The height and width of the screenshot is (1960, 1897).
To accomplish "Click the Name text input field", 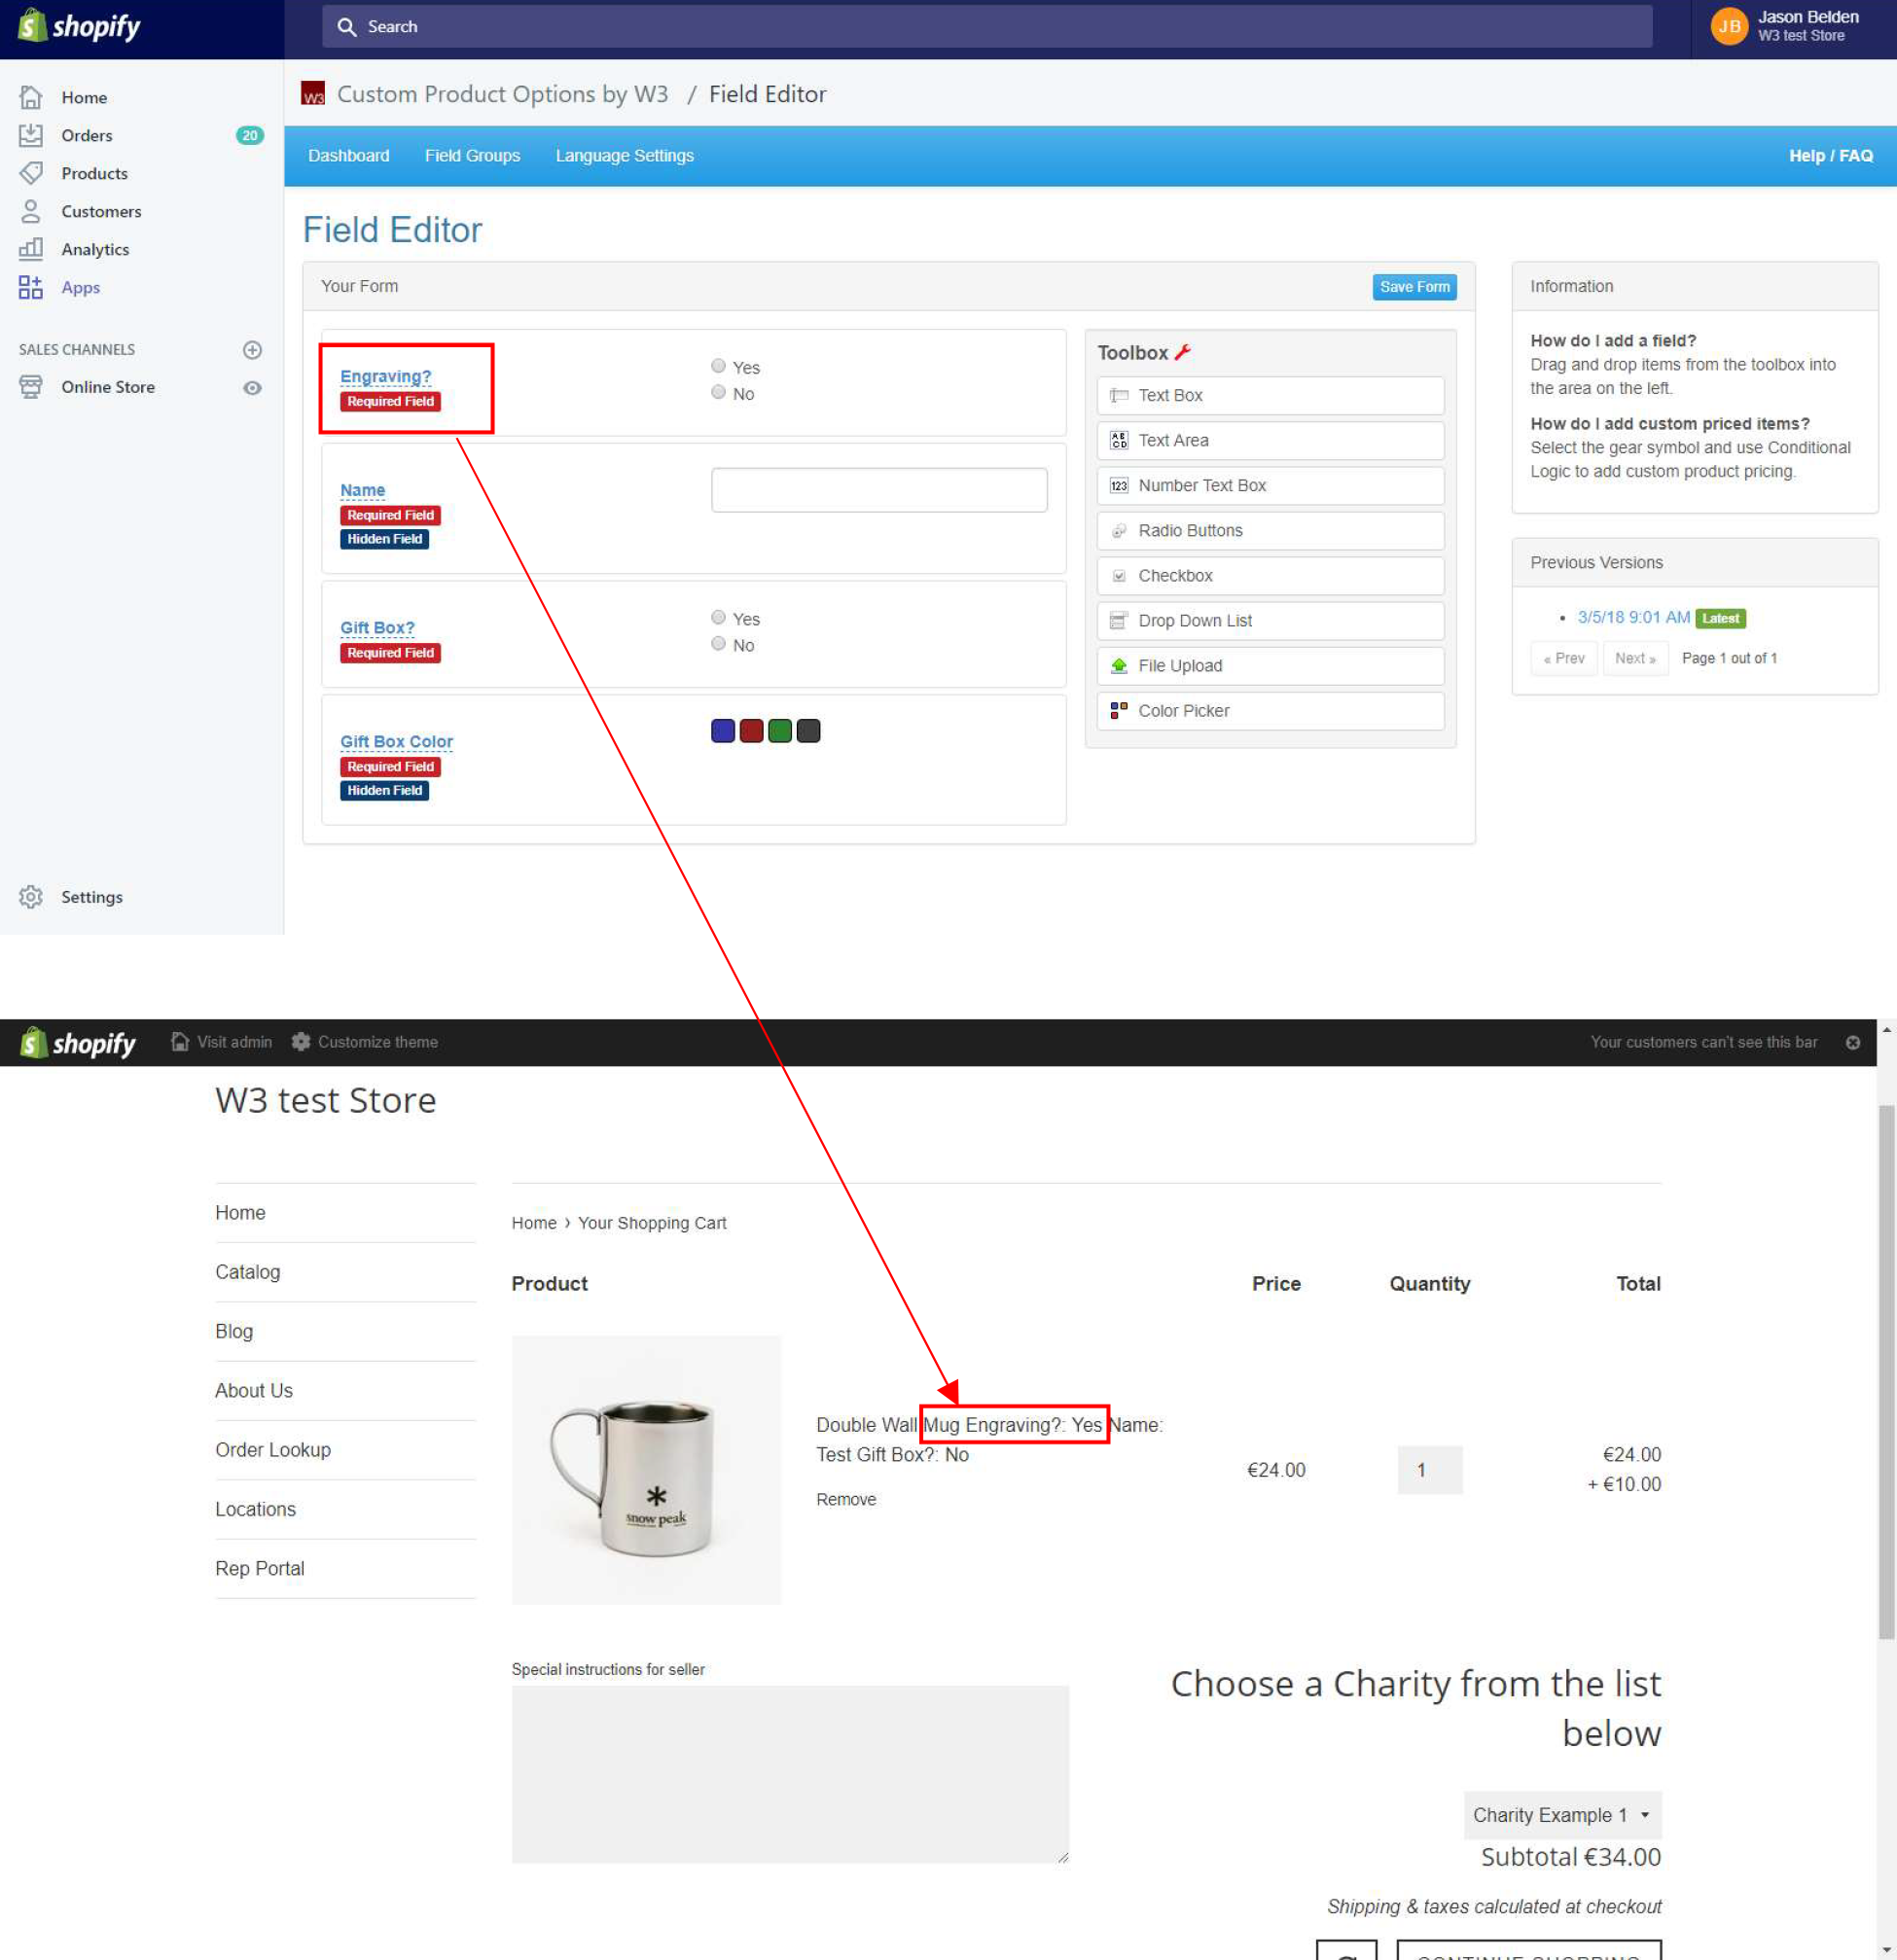I will (x=879, y=490).
